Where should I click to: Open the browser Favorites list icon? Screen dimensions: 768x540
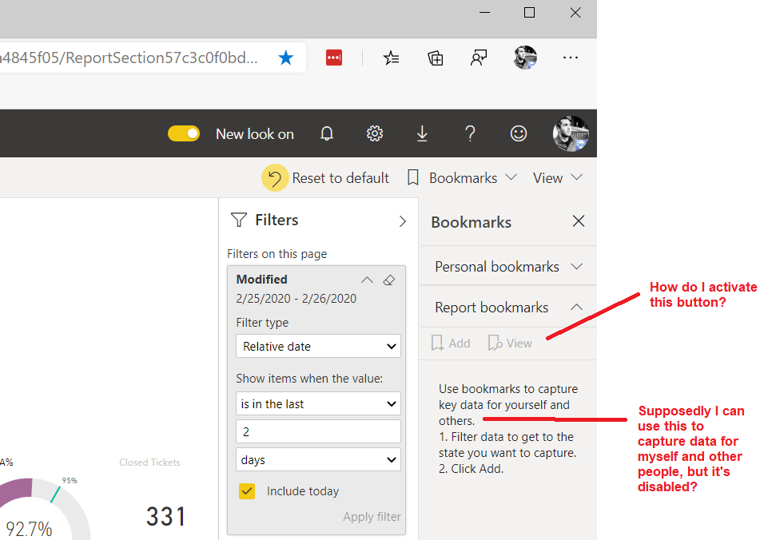pyautogui.click(x=391, y=58)
